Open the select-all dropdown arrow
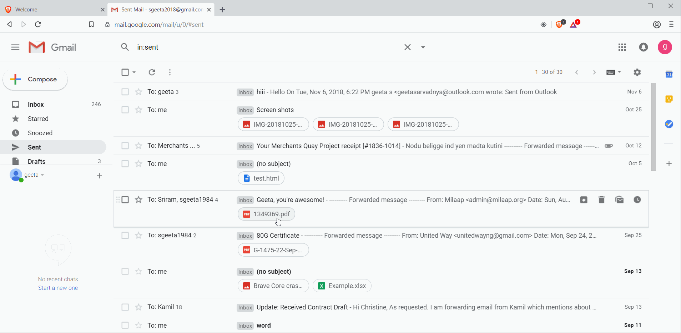Image resolution: width=681 pixels, height=333 pixels. [x=133, y=72]
